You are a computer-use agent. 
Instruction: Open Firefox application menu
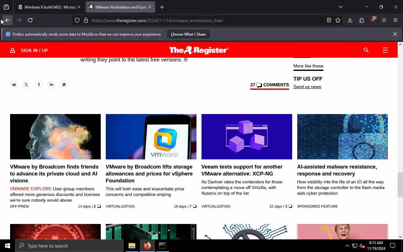pyautogui.click(x=395, y=20)
